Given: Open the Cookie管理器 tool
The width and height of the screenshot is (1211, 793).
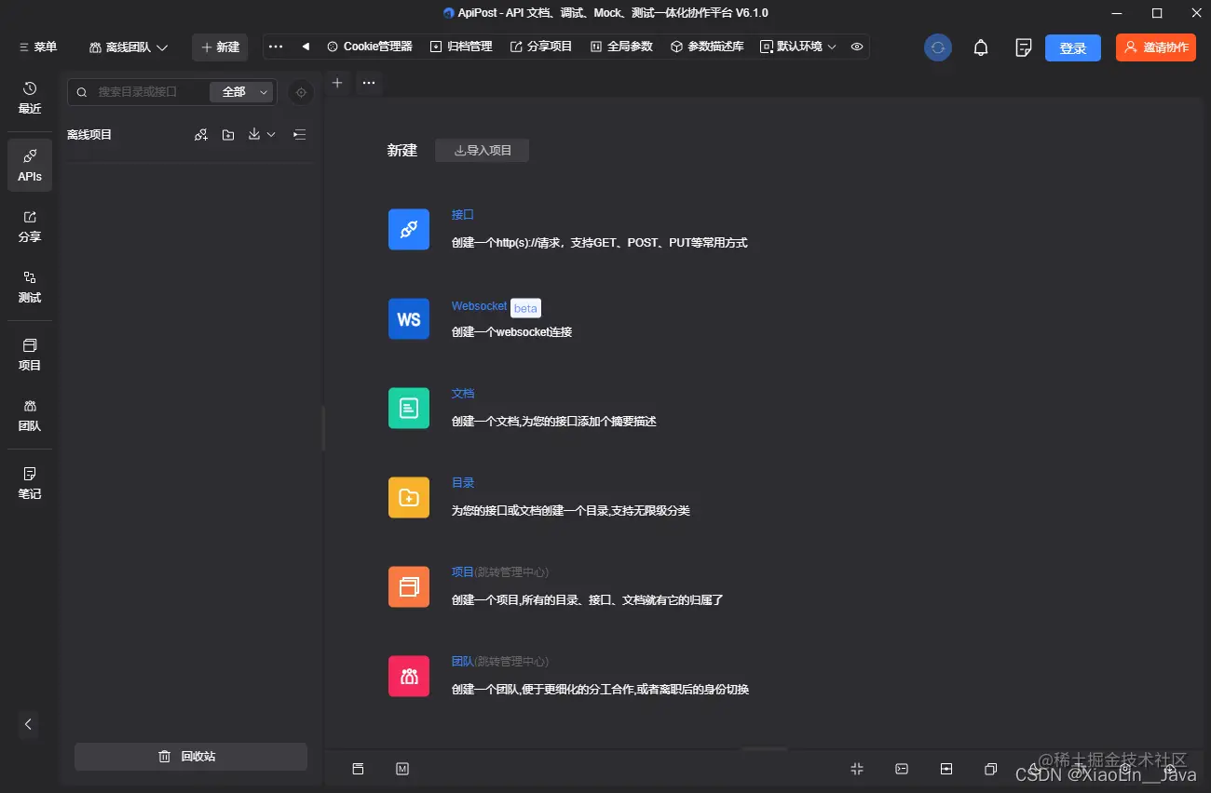Looking at the screenshot, I should coord(369,46).
